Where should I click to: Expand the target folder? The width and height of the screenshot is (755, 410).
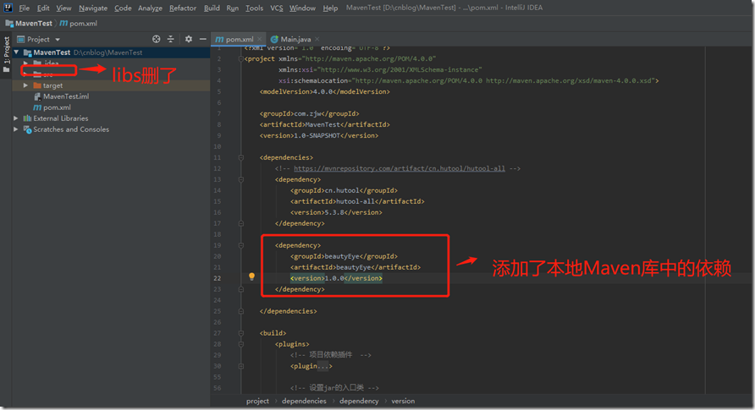pos(25,85)
